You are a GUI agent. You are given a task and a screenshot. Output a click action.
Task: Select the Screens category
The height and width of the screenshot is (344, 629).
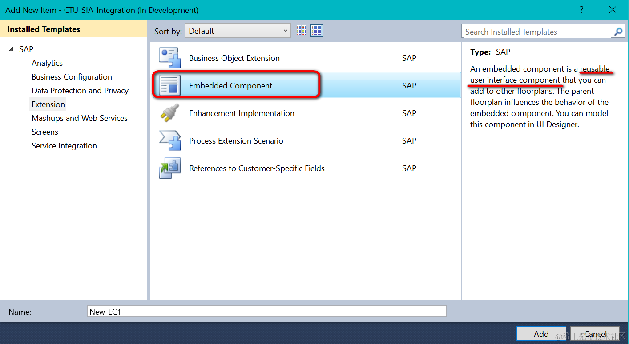(45, 132)
